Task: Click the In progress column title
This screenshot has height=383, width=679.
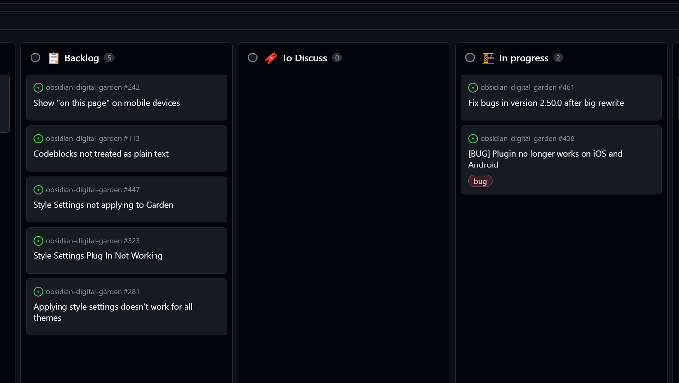Action: point(524,58)
